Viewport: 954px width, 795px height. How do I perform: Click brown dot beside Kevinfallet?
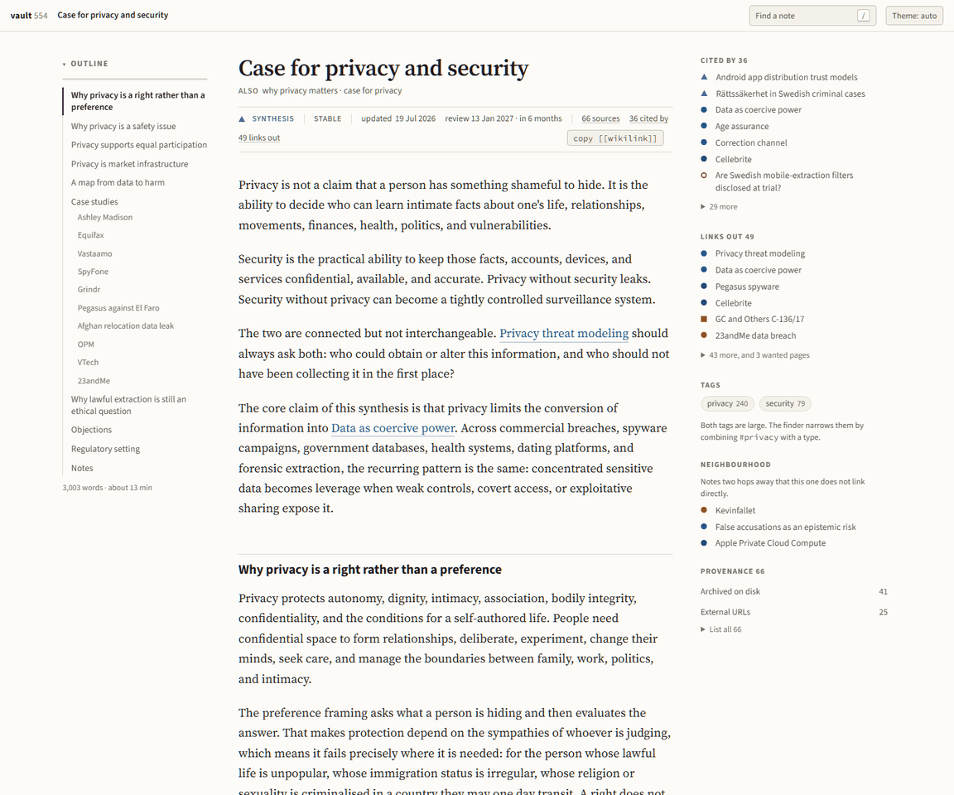(704, 510)
